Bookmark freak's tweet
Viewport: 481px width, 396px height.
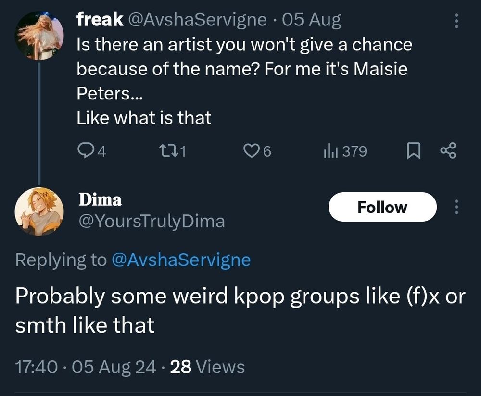[x=413, y=152]
